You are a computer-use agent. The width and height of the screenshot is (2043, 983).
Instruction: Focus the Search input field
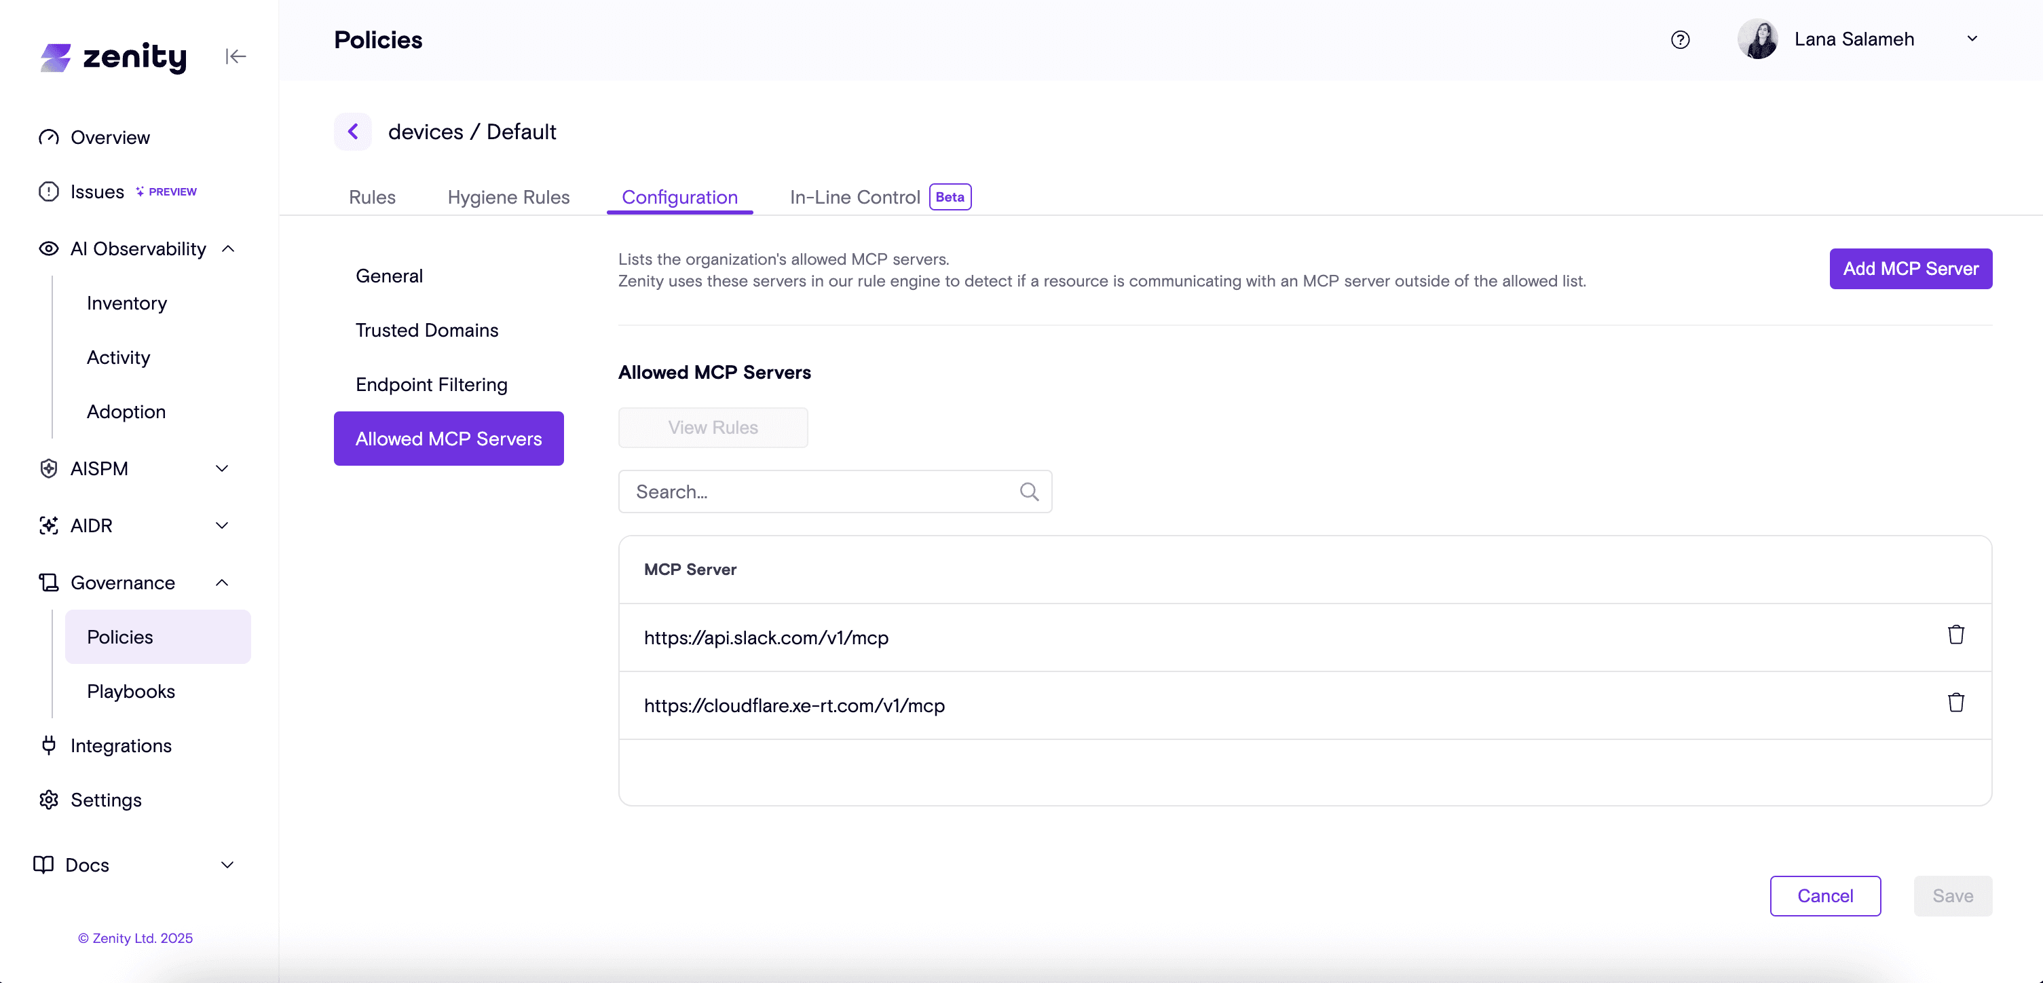coord(817,492)
